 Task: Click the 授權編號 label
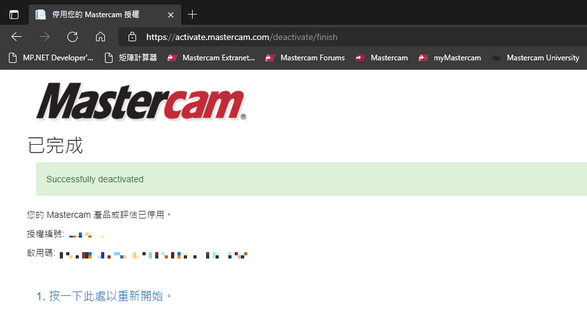[x=45, y=234]
